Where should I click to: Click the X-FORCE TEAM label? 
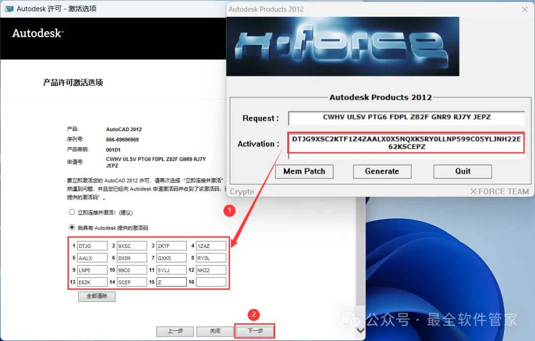(x=499, y=192)
